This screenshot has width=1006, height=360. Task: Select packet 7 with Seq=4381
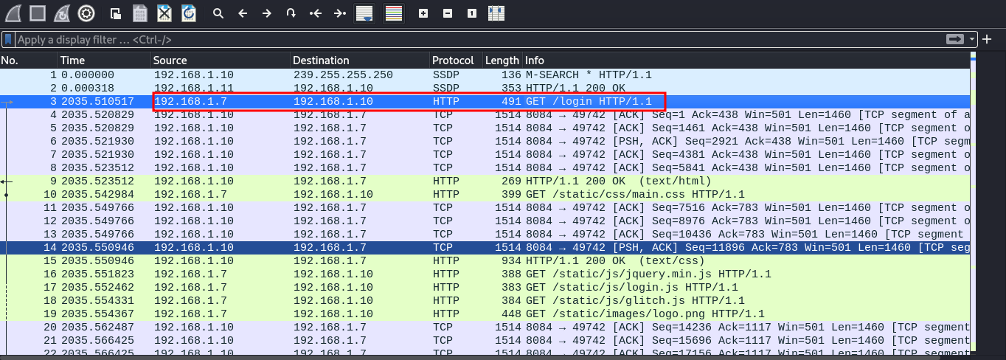(x=485, y=155)
